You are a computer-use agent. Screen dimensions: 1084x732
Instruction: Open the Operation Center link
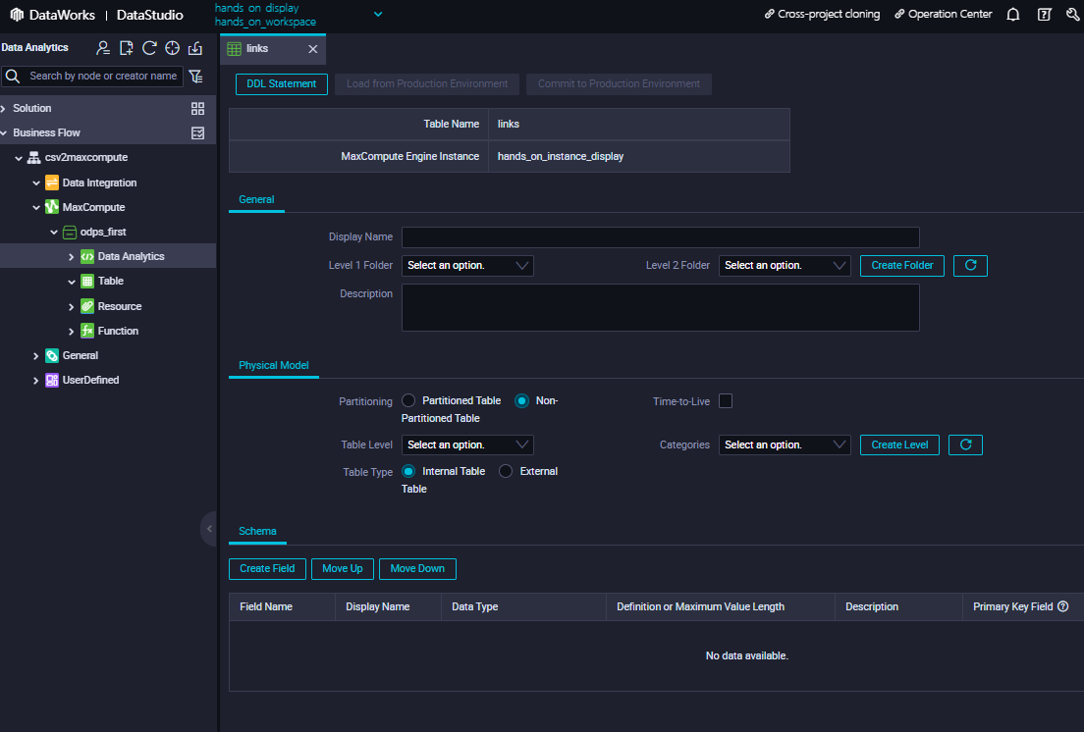pyautogui.click(x=943, y=14)
